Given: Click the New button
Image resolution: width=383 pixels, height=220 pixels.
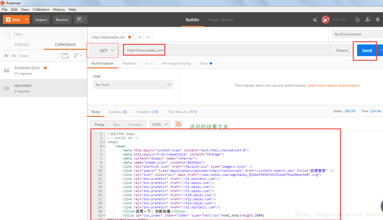Looking at the screenshot, I should tap(13, 19).
